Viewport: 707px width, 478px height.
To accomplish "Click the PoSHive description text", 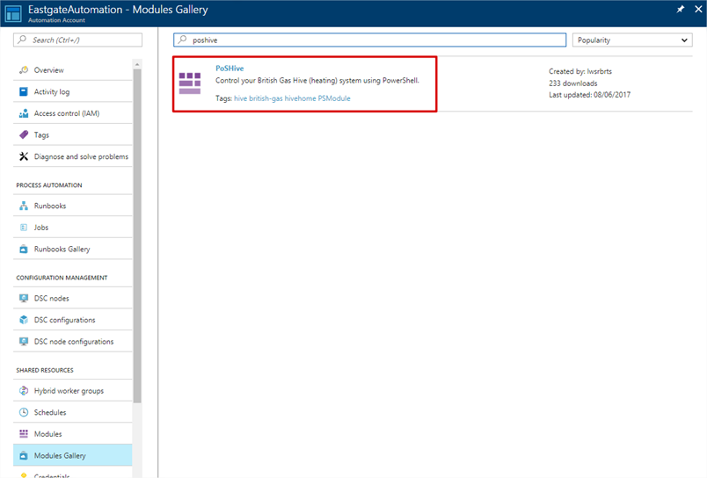I will pyautogui.click(x=317, y=81).
